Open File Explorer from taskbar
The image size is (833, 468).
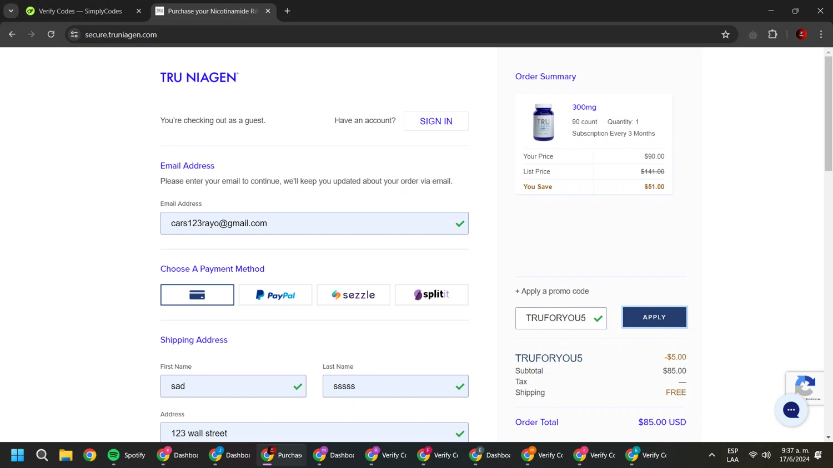pyautogui.click(x=66, y=455)
